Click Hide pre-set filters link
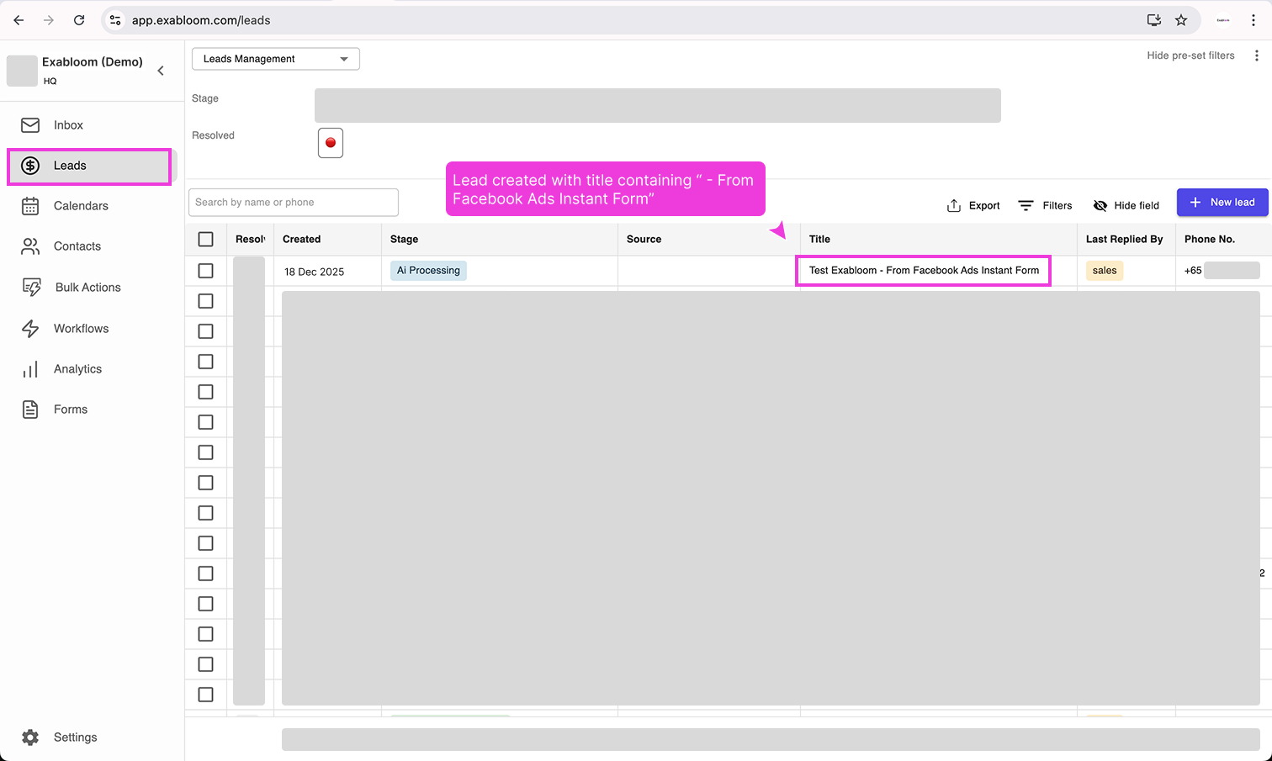 (1190, 55)
